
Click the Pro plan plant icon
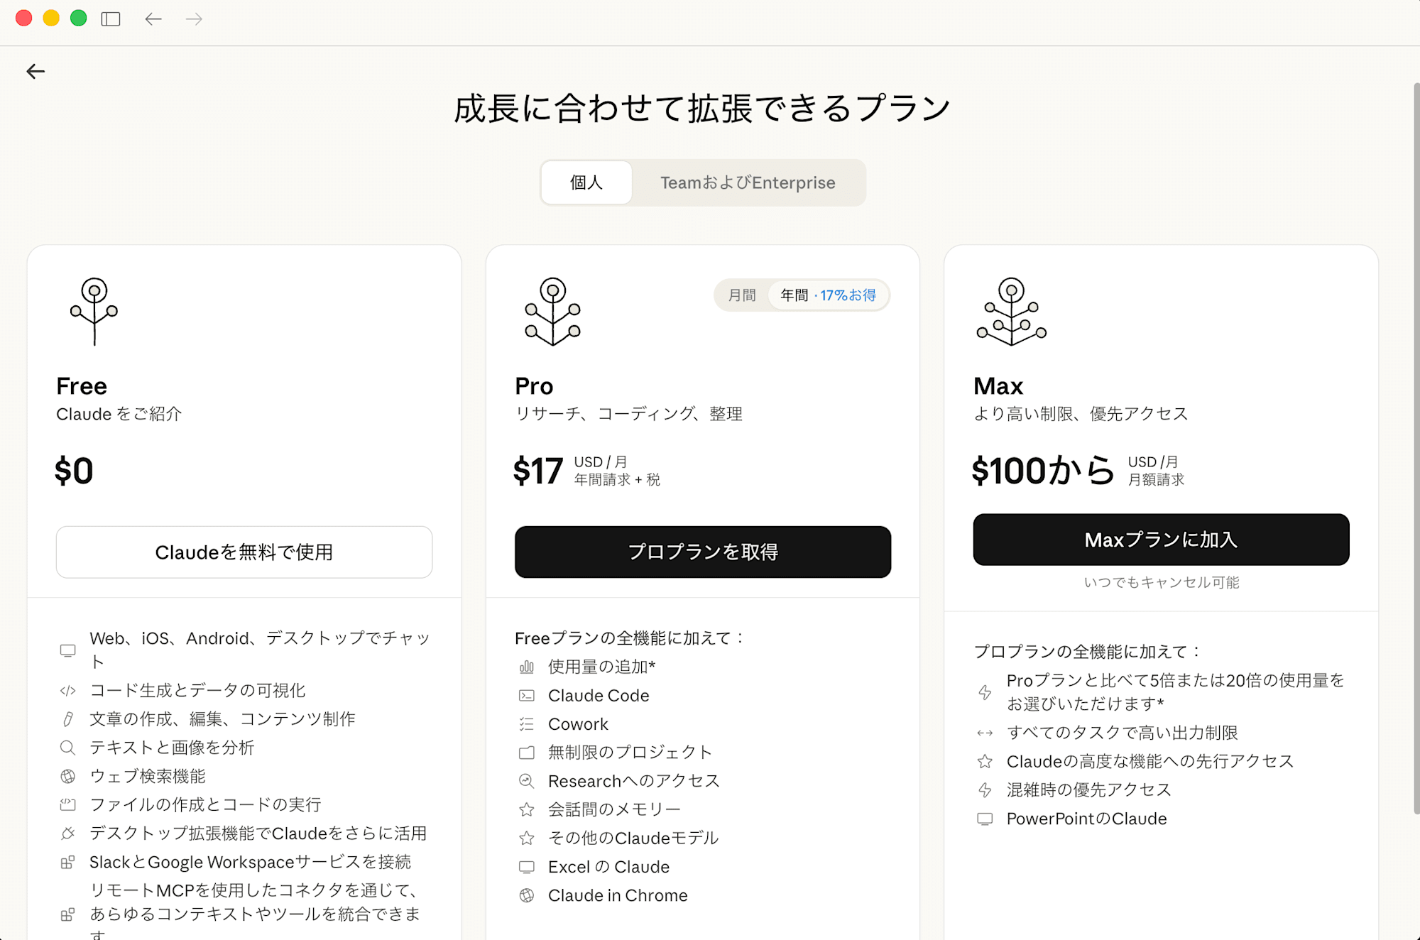click(x=552, y=311)
